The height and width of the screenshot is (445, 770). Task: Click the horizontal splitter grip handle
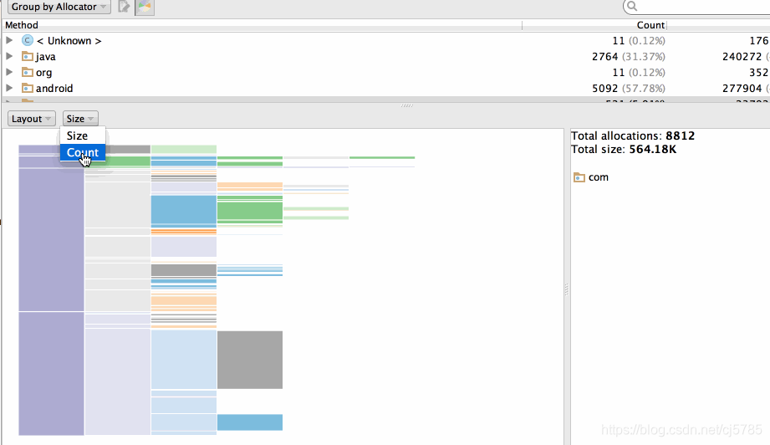(406, 105)
